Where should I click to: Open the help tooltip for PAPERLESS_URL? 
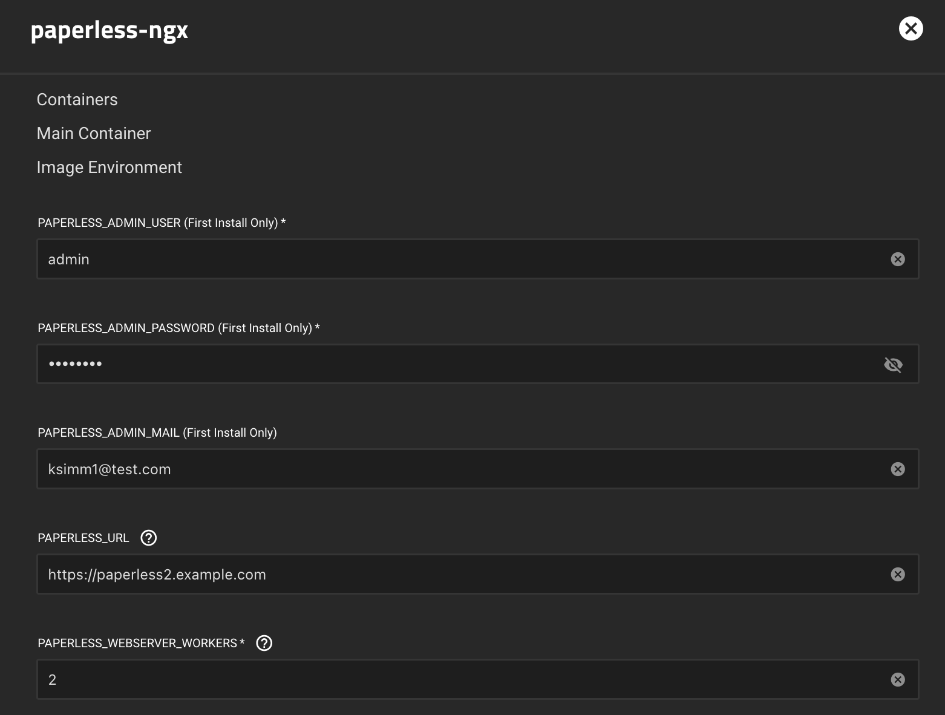coord(148,538)
